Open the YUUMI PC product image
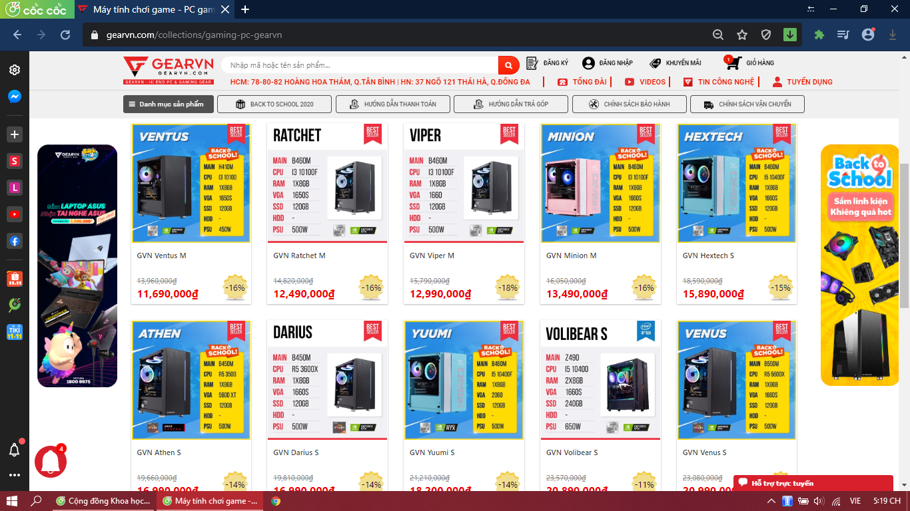This screenshot has width=910, height=511. [x=464, y=380]
